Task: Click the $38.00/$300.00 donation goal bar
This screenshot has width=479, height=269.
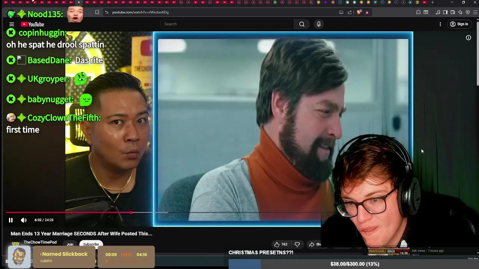Action: coord(354,264)
